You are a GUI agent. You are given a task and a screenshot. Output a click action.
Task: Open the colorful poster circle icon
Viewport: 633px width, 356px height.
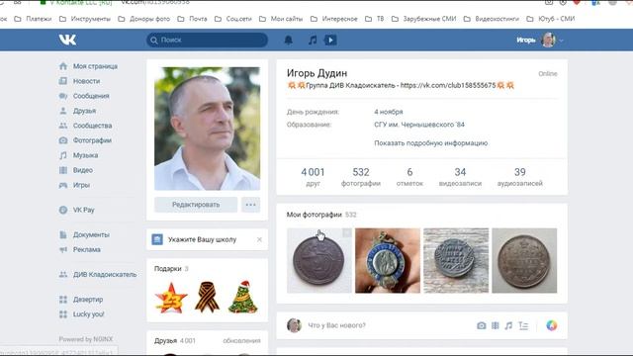pos(552,325)
